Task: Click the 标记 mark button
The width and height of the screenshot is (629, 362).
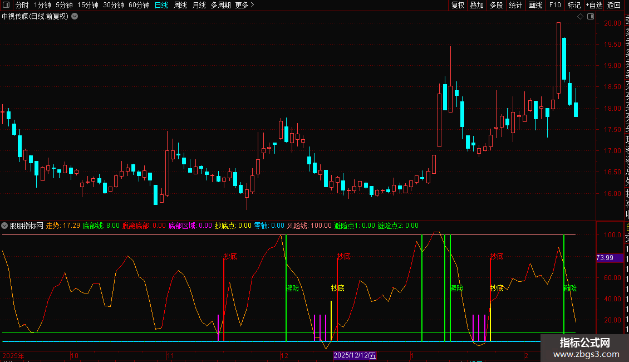Action: 574,5
